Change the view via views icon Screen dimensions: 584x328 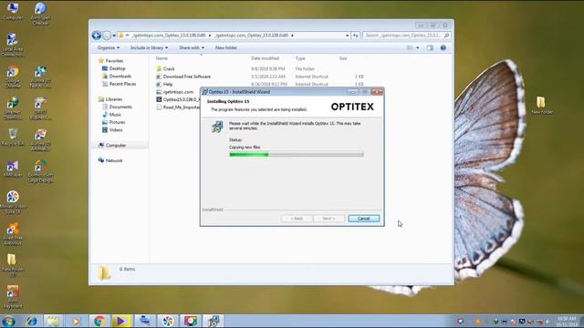click(410, 48)
